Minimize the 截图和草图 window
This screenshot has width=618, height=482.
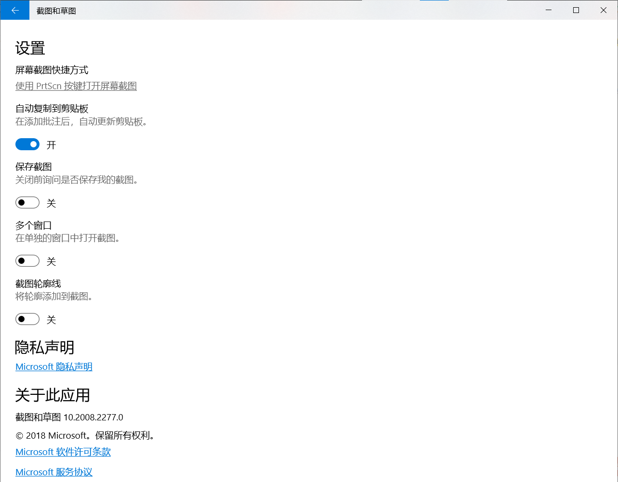click(549, 10)
